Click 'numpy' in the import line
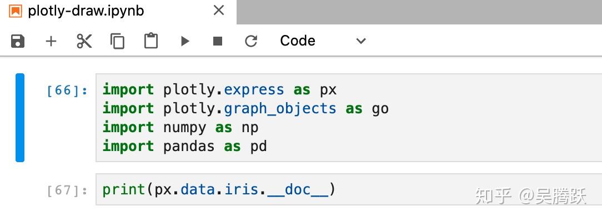The image size is (602, 221). [185, 128]
